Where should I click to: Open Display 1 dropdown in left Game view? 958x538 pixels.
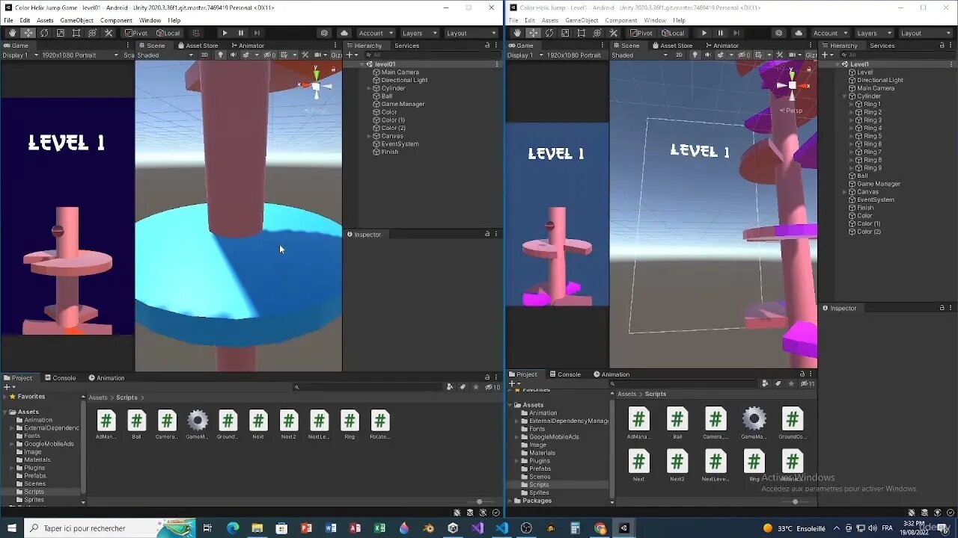[19, 55]
